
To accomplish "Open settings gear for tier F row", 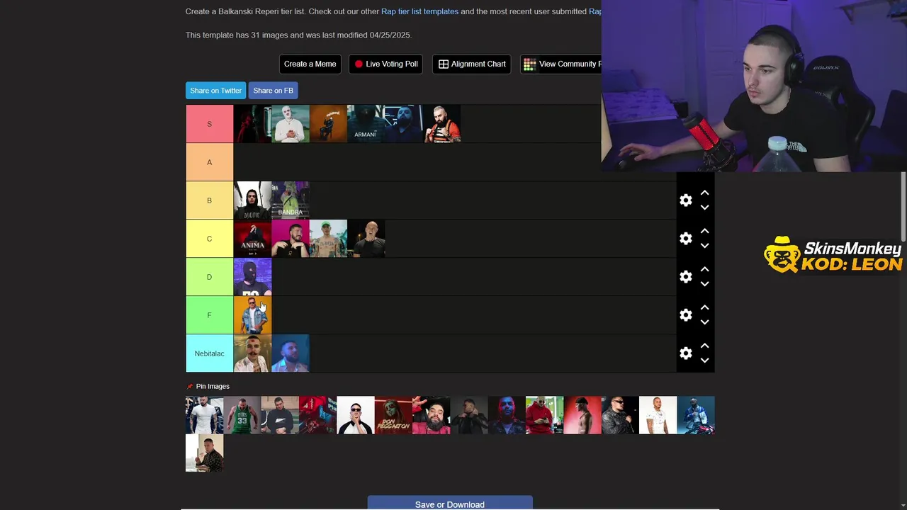I will [x=685, y=315].
